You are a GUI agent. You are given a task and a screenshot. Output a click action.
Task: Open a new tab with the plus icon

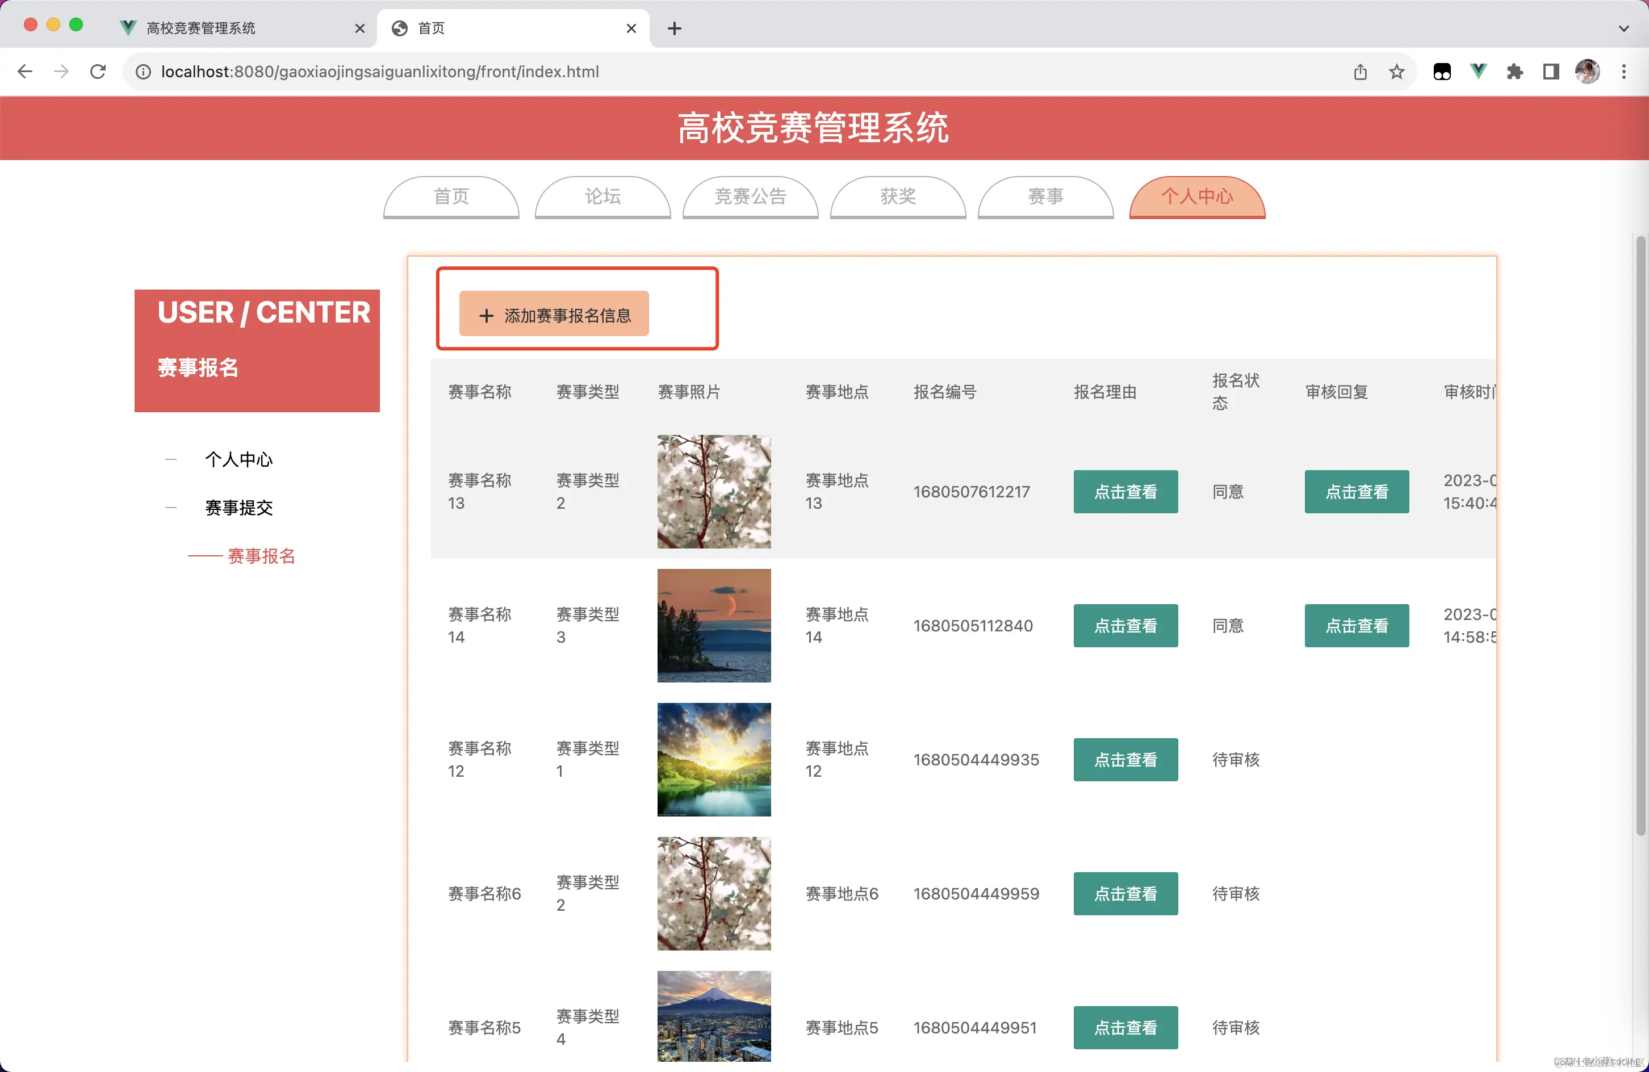(x=674, y=28)
